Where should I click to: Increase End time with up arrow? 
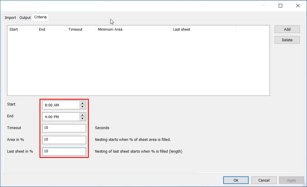click(x=83, y=115)
